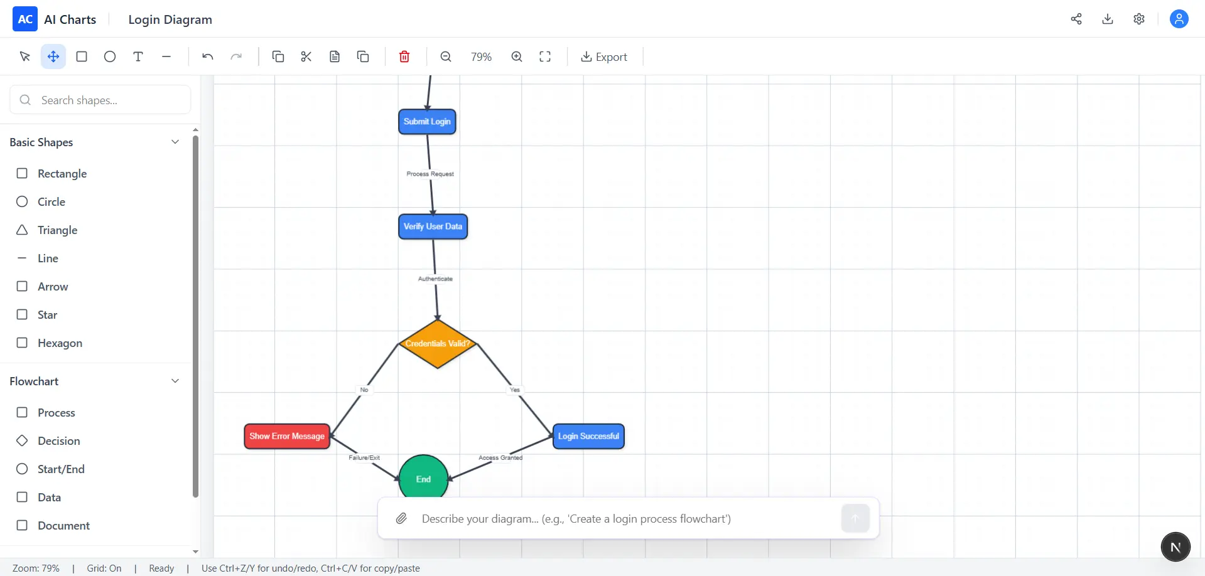
Task: Cut selection with scissors icon
Action: pyautogui.click(x=306, y=56)
